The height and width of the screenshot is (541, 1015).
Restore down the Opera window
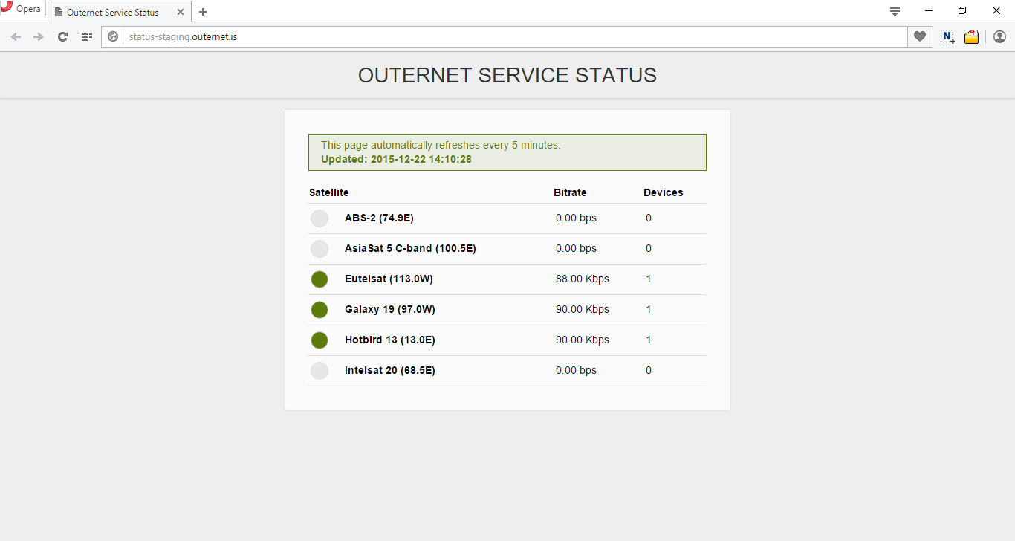(x=962, y=10)
